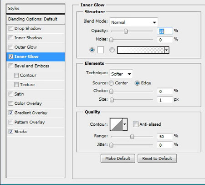The height and width of the screenshot is (185, 205).
Task: Click the Reset to Default button
Action: pyautogui.click(x=157, y=159)
